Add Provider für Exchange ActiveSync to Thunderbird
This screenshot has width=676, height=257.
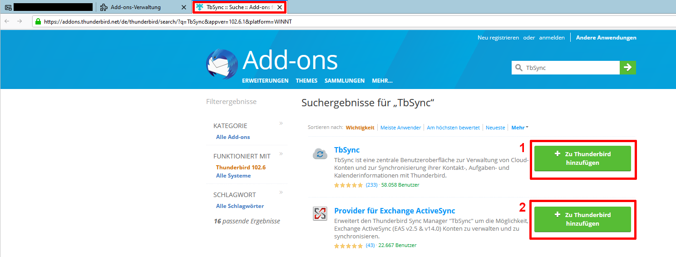582,219
